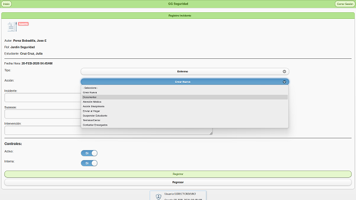Grab the Intervención textarea resize handle

coord(211,133)
